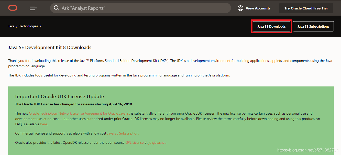The height and width of the screenshot is (155, 341).
Task: Click the user account avatar icon
Action: (x=240, y=8)
